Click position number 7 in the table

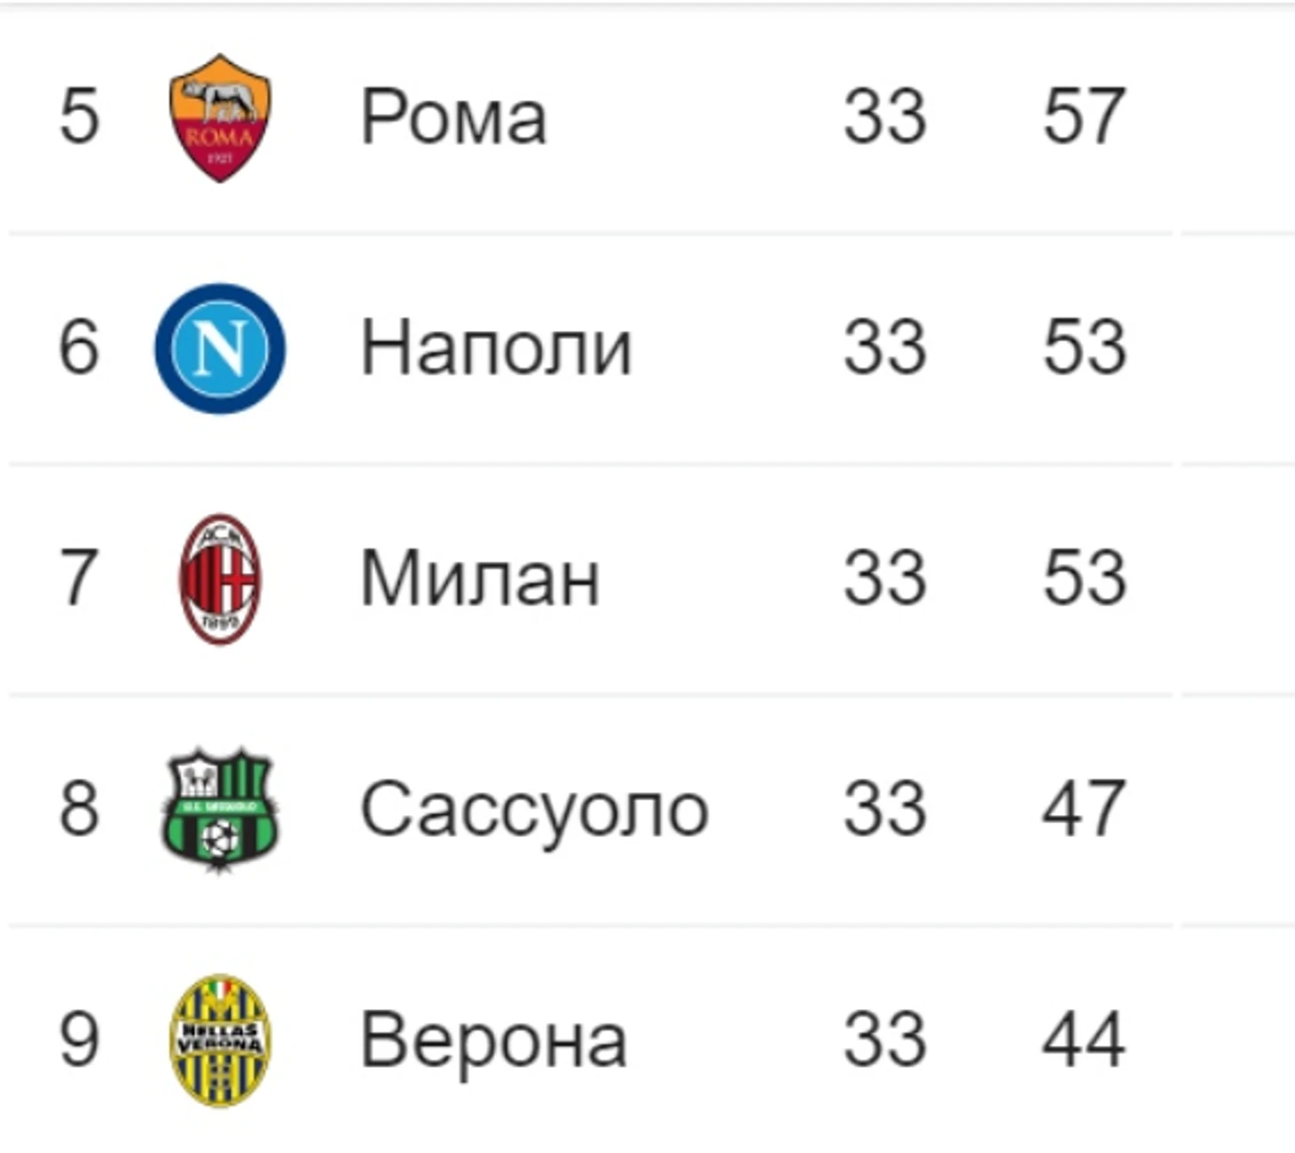click(x=79, y=578)
